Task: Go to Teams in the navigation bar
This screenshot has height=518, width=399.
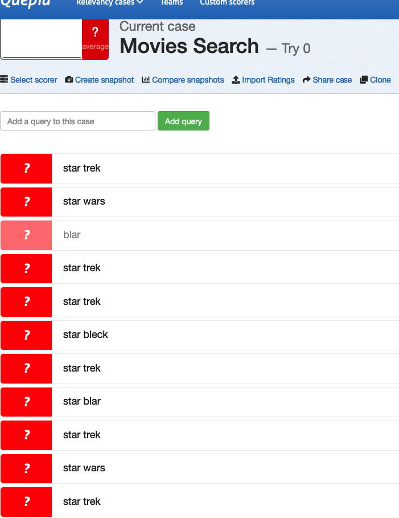Action: (172, 3)
